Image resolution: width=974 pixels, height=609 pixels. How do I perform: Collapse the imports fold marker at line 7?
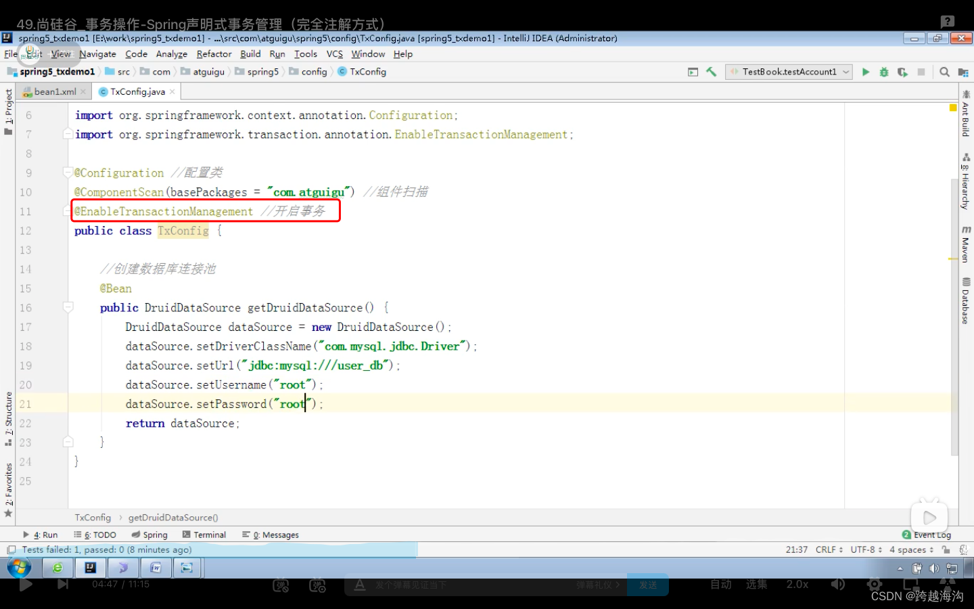tap(68, 134)
